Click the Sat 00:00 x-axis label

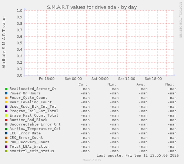73,79
